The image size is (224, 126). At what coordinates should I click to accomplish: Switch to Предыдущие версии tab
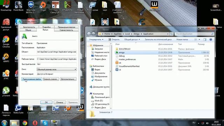(x=66, y=27)
